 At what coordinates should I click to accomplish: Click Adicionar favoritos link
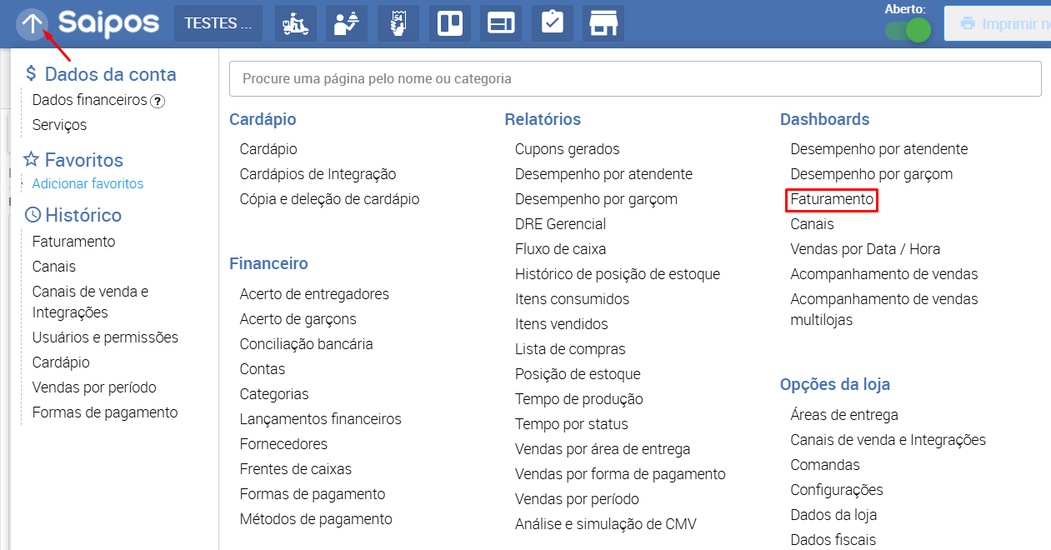coord(88,183)
